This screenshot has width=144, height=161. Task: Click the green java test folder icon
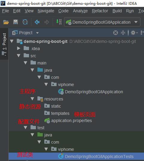click(x=40, y=135)
